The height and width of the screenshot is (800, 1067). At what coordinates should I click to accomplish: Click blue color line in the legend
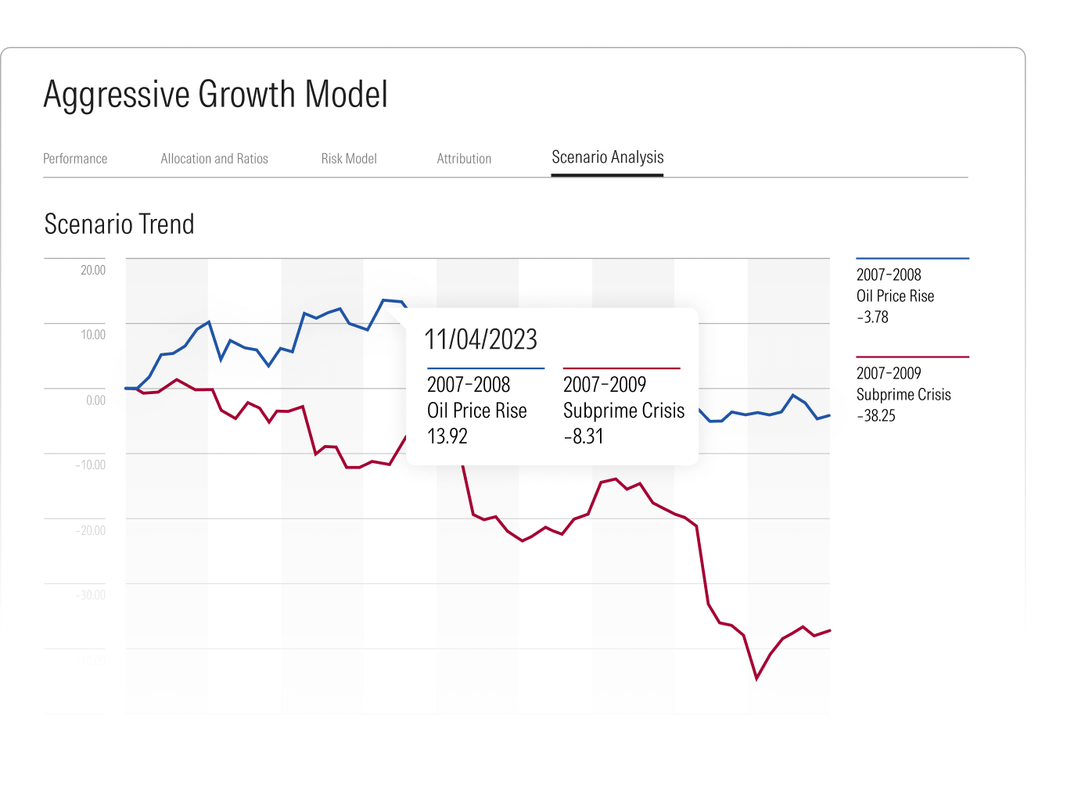pos(912,259)
